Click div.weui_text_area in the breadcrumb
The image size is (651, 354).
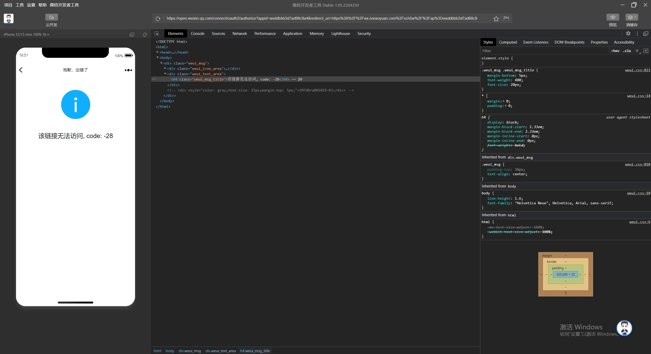pos(220,351)
